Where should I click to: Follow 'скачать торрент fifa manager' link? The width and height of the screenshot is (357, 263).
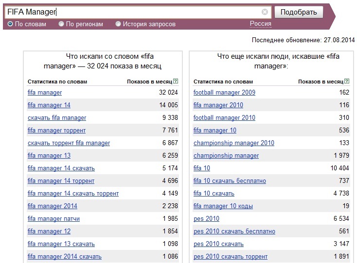[x=69, y=143]
